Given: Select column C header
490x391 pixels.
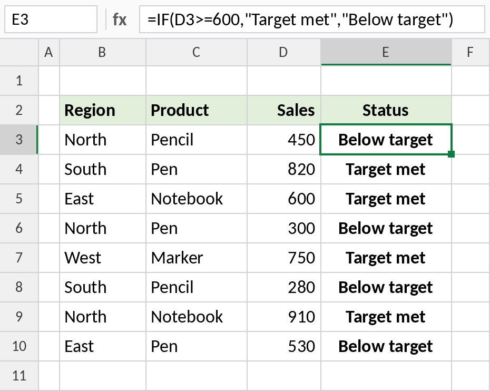Looking at the screenshot, I should click(196, 52).
